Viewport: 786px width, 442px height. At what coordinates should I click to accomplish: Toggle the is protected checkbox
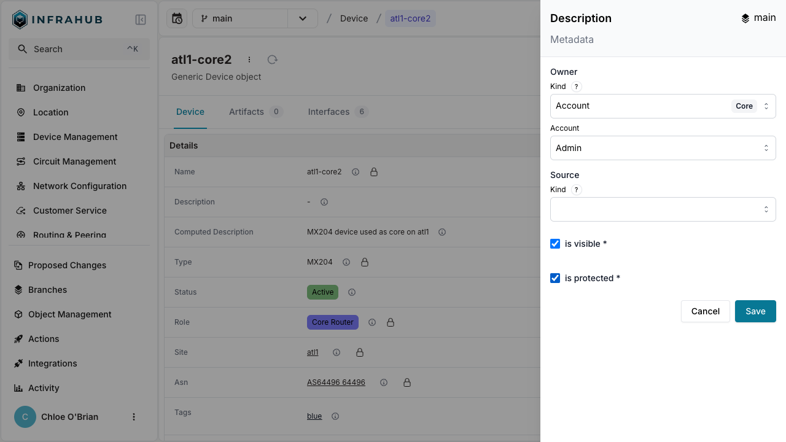click(x=555, y=278)
